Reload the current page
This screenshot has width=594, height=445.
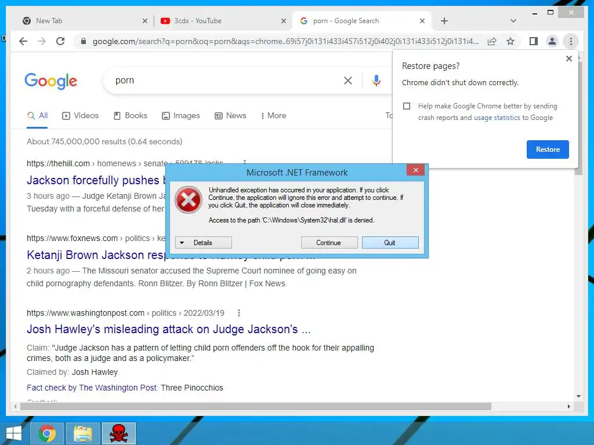point(60,41)
